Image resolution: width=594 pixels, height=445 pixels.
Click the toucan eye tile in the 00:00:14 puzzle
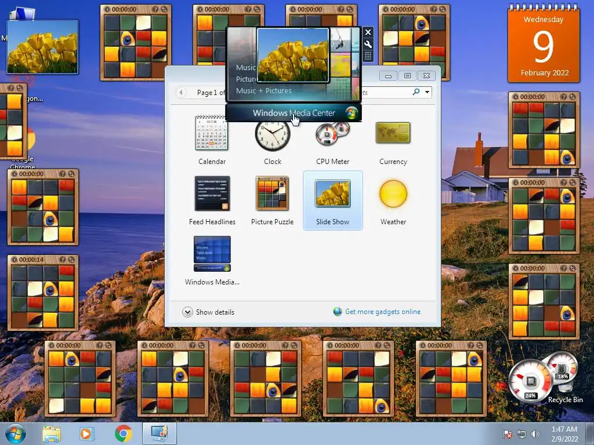click(50, 289)
